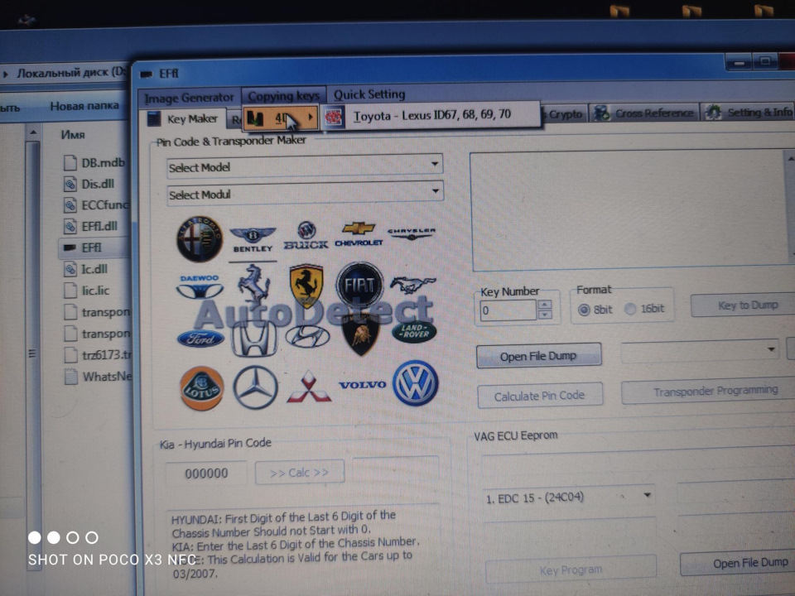Select the Mercedes-Benz star logo

point(256,387)
